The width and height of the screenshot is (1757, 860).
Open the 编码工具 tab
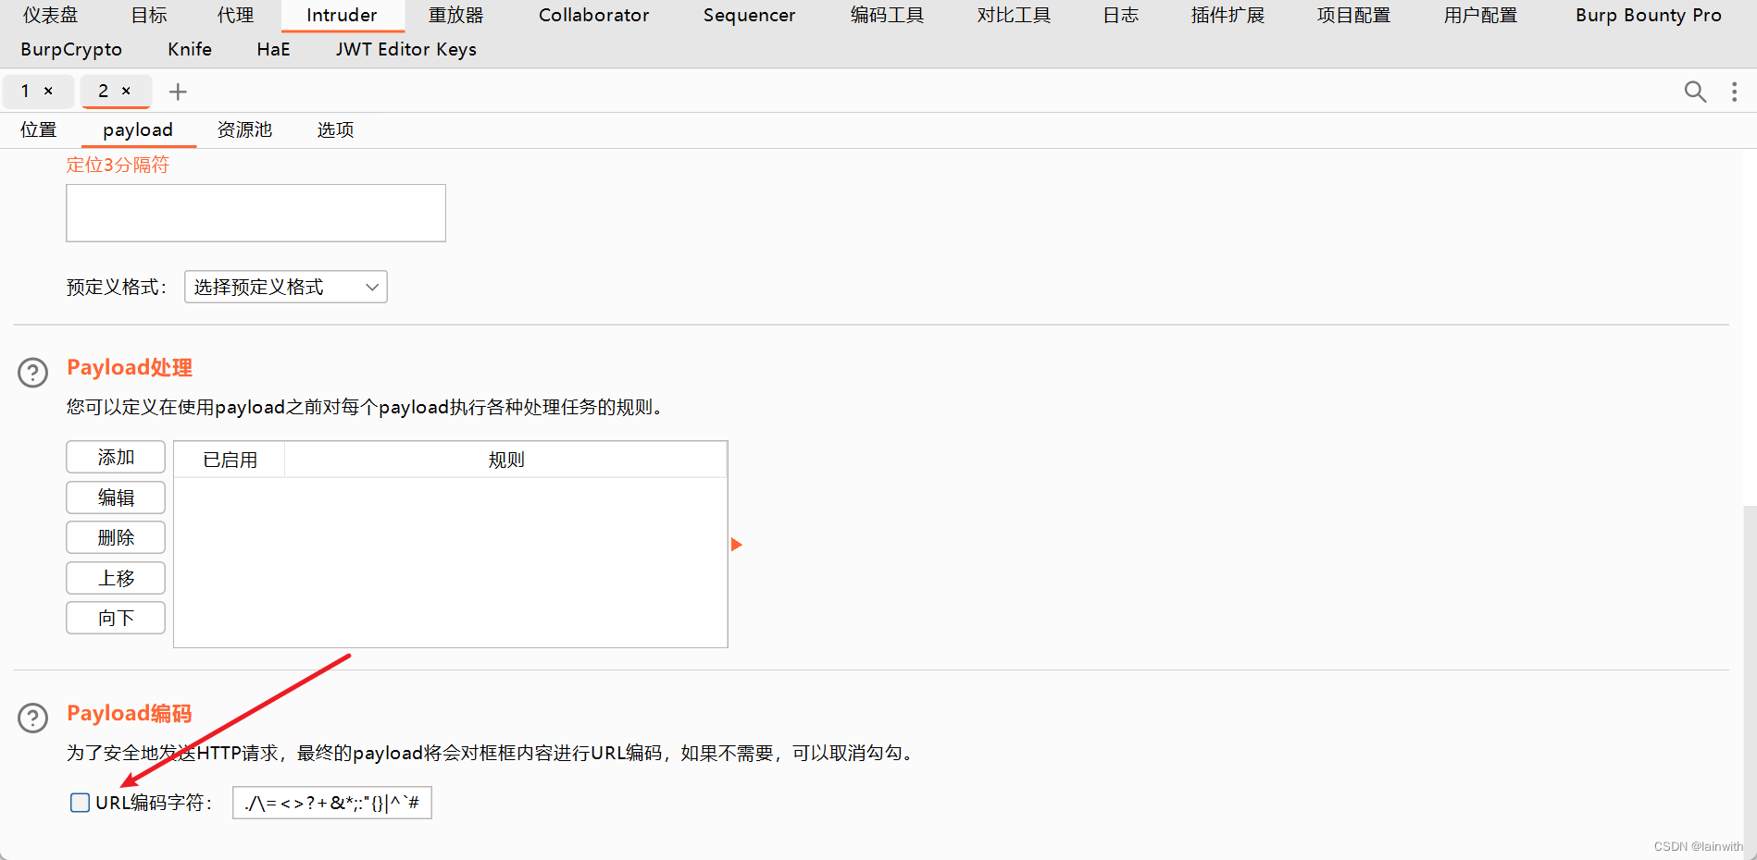coord(887,16)
